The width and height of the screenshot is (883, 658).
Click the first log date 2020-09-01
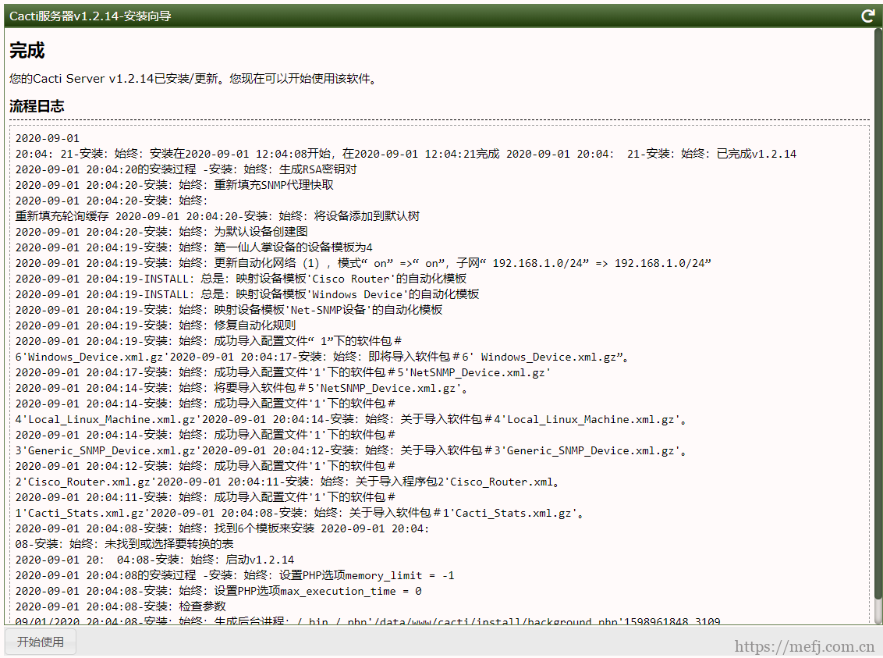click(48, 138)
